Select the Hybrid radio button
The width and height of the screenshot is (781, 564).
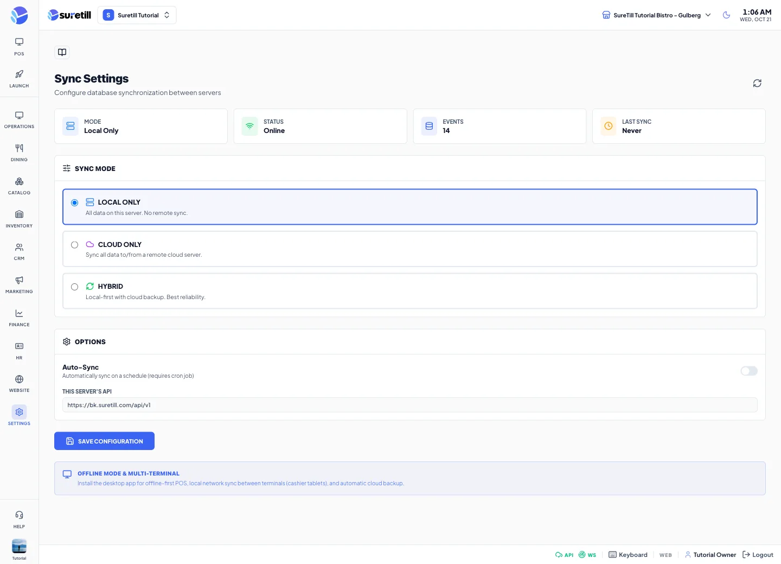75,287
